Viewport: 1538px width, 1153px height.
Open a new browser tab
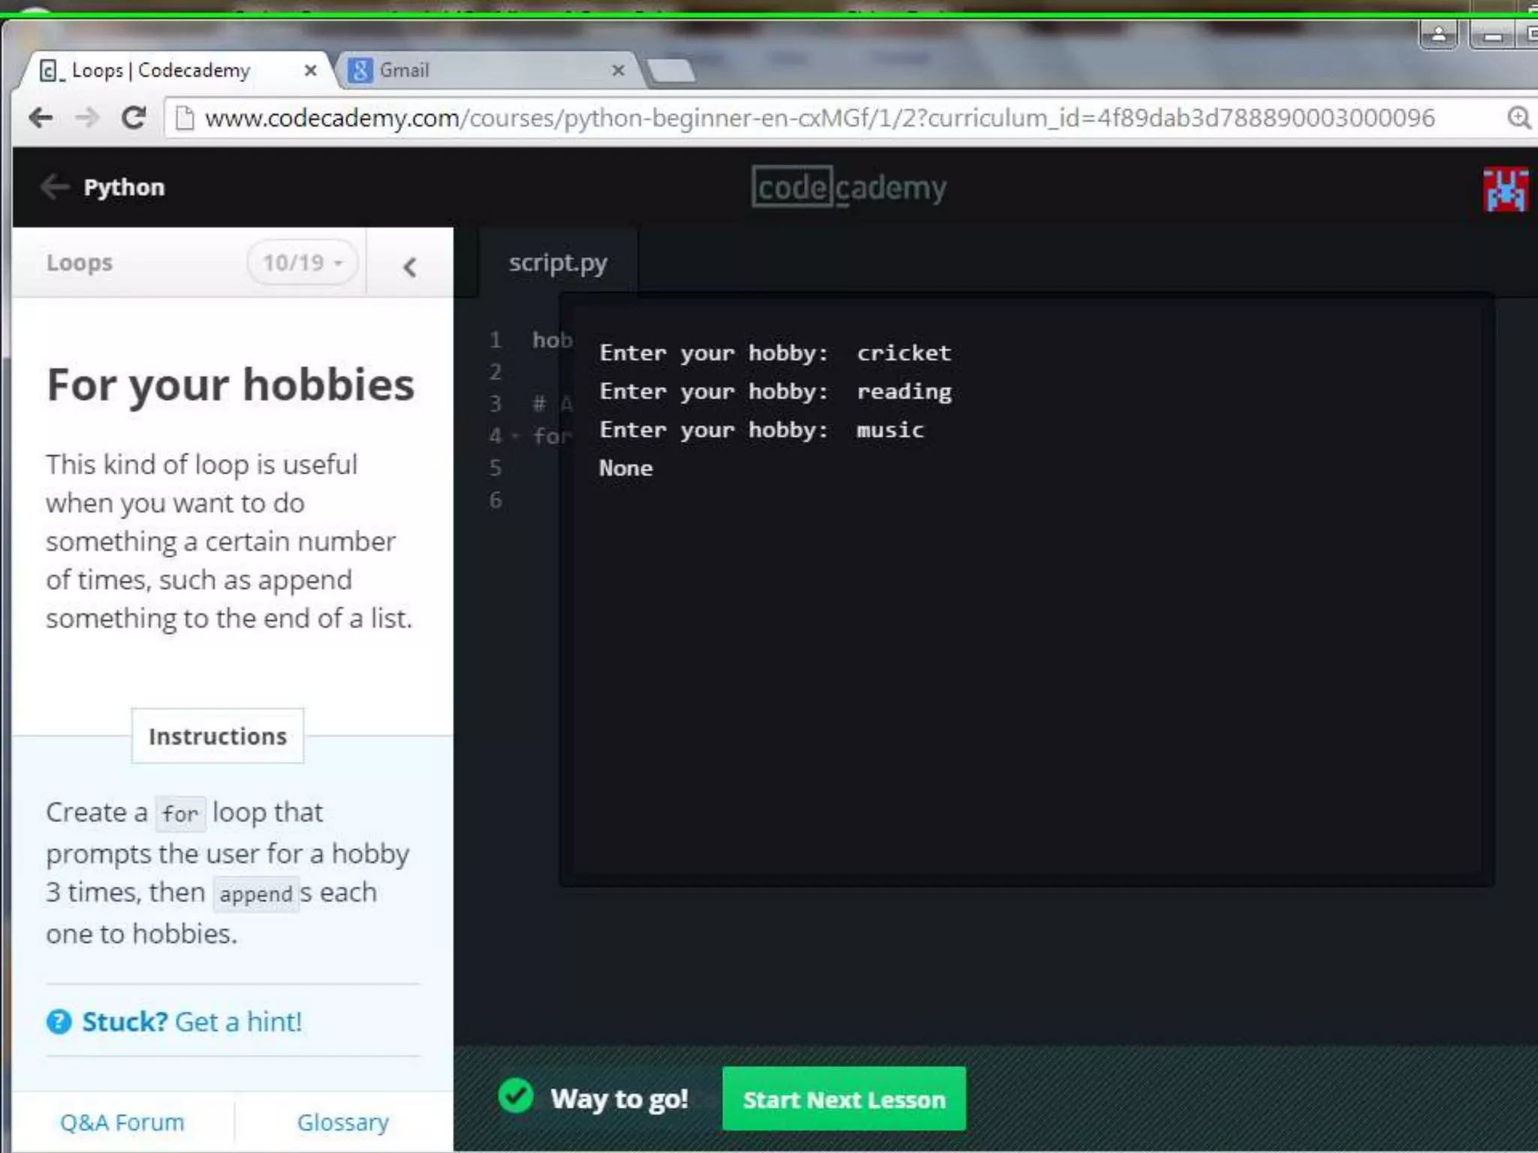[x=671, y=71]
